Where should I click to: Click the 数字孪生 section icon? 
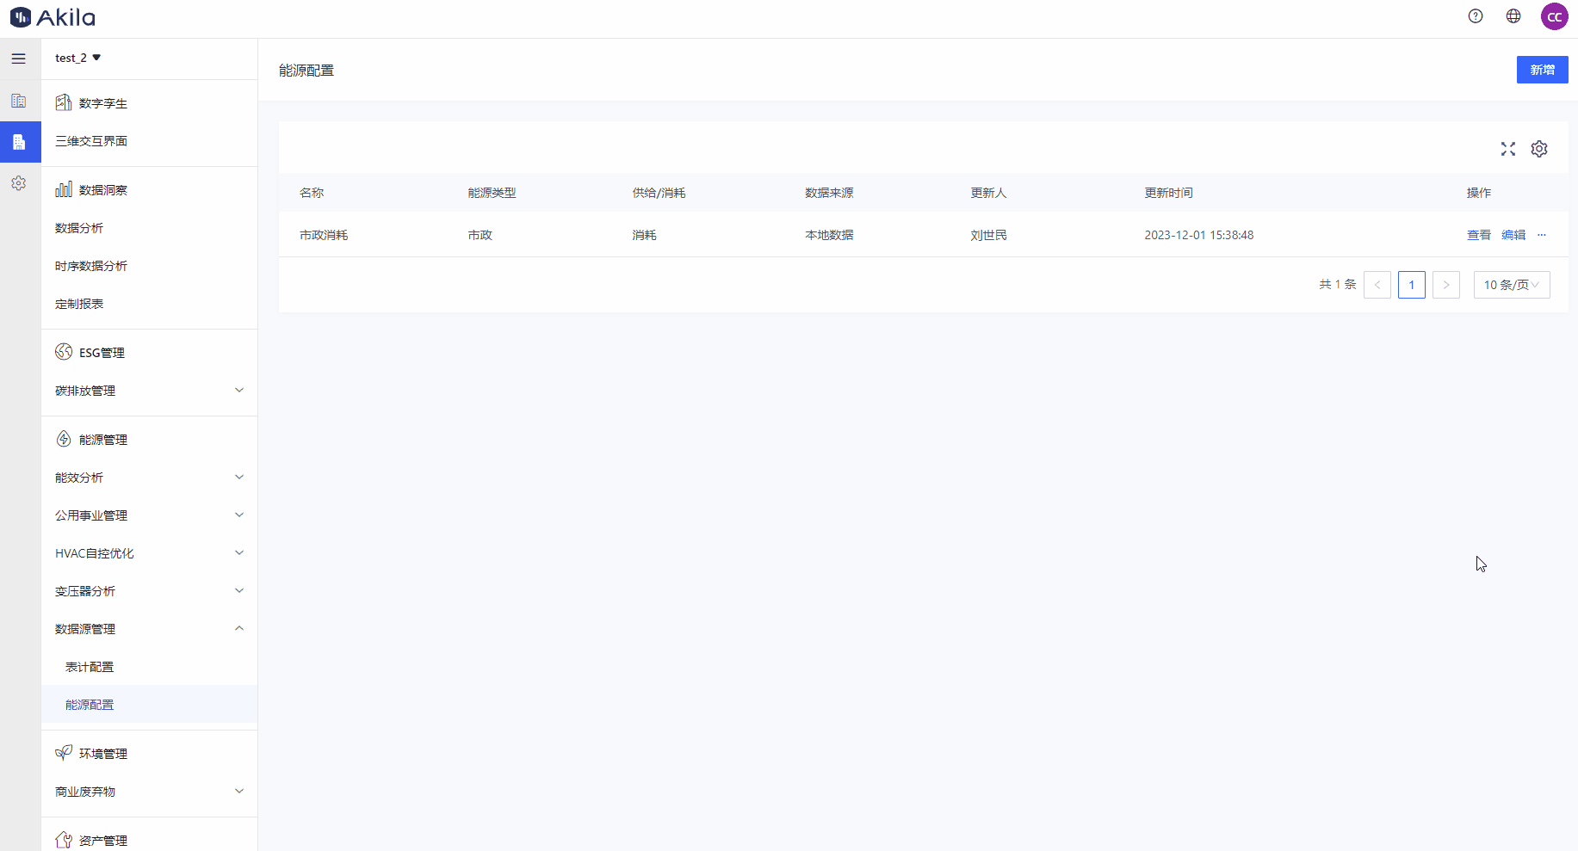(x=64, y=102)
